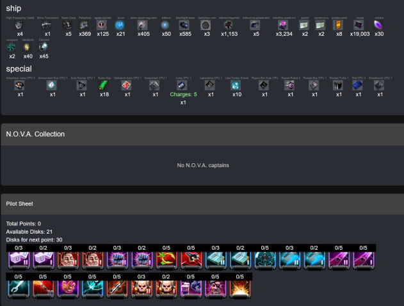Select the red rocket pilot skill icon
The image size is (404, 306).
43,289
